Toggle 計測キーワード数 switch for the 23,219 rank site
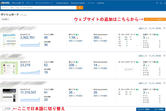 [x=158, y=62]
